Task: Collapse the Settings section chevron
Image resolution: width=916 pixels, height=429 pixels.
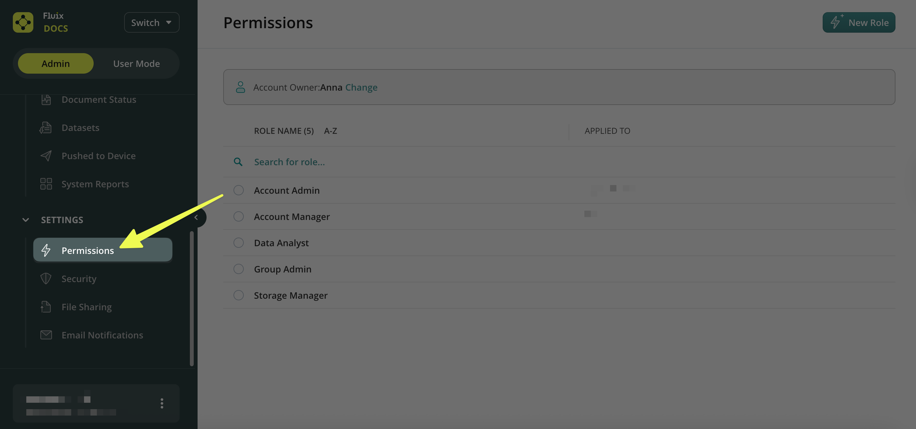Action: point(26,220)
